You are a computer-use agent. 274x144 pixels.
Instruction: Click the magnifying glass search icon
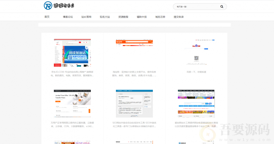pos(222,7)
